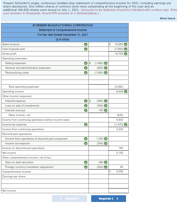Click Operating income 6,440 amount

119,91
